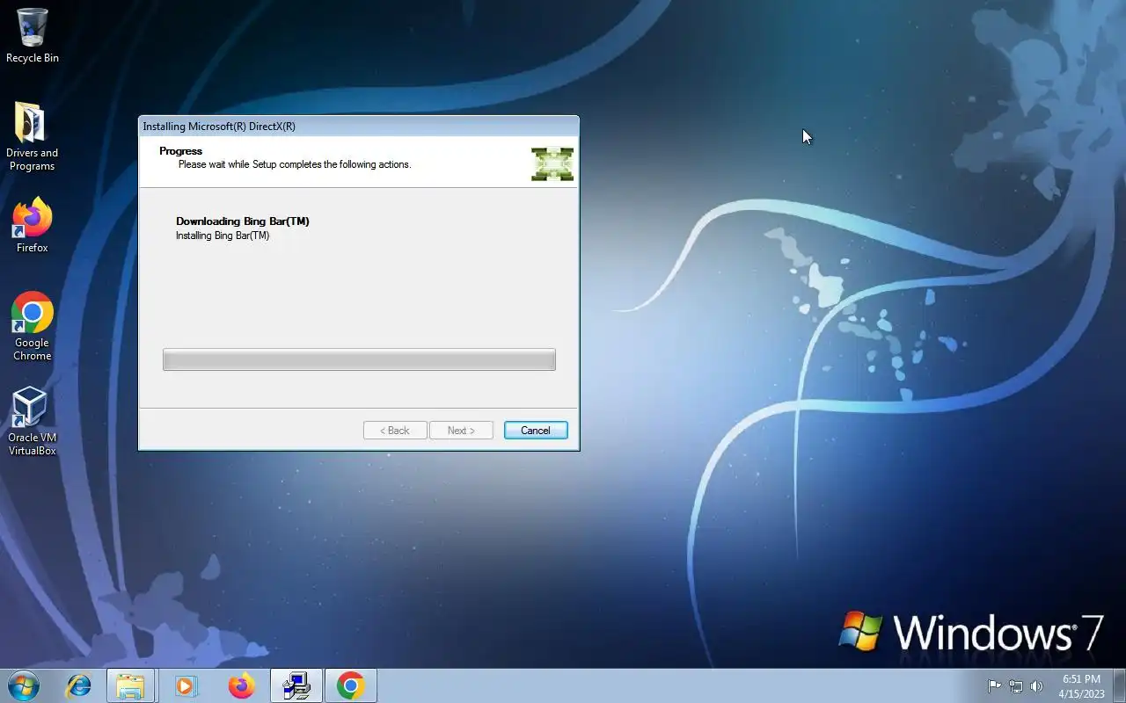The width and height of the screenshot is (1126, 703).
Task: Cancel the DirectX installation
Action: click(536, 431)
